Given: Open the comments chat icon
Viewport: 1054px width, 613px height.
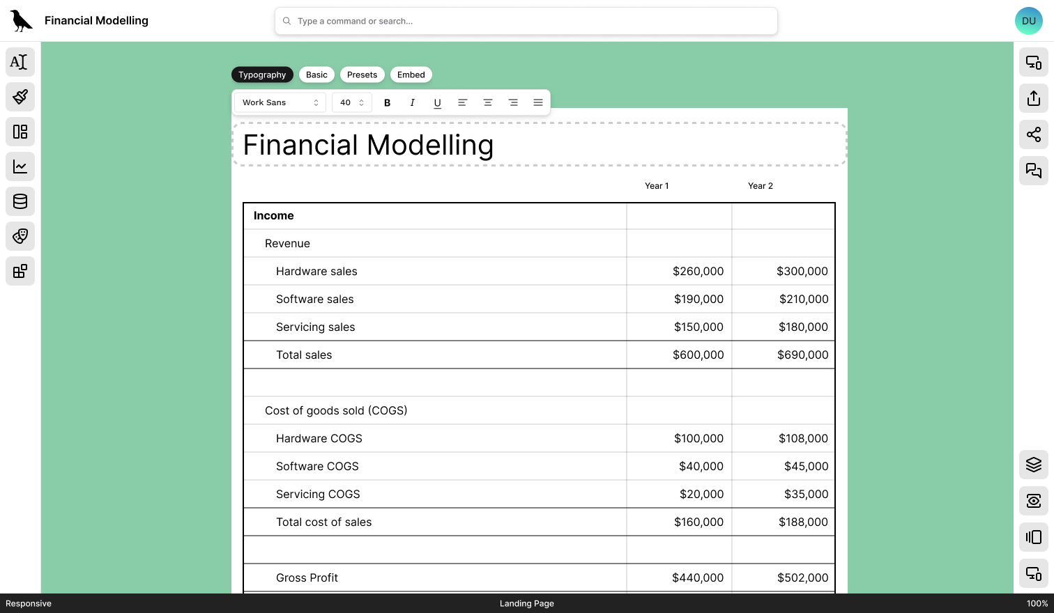Looking at the screenshot, I should coord(1033,171).
